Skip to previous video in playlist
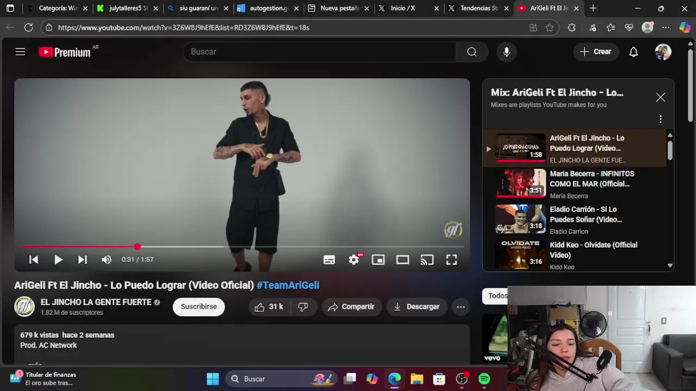 34,260
